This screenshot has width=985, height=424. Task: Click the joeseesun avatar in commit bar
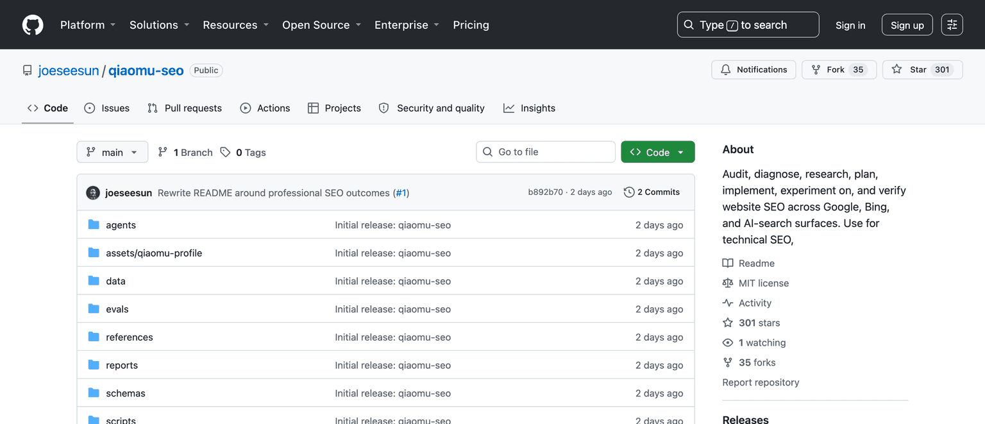point(93,192)
